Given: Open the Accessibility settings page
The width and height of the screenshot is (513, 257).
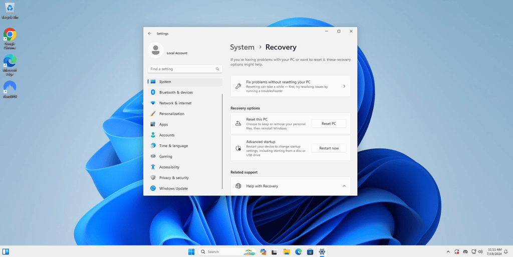Looking at the screenshot, I should (x=185, y=167).
